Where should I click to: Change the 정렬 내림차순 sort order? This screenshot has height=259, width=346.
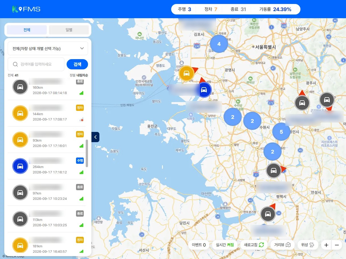79,75
